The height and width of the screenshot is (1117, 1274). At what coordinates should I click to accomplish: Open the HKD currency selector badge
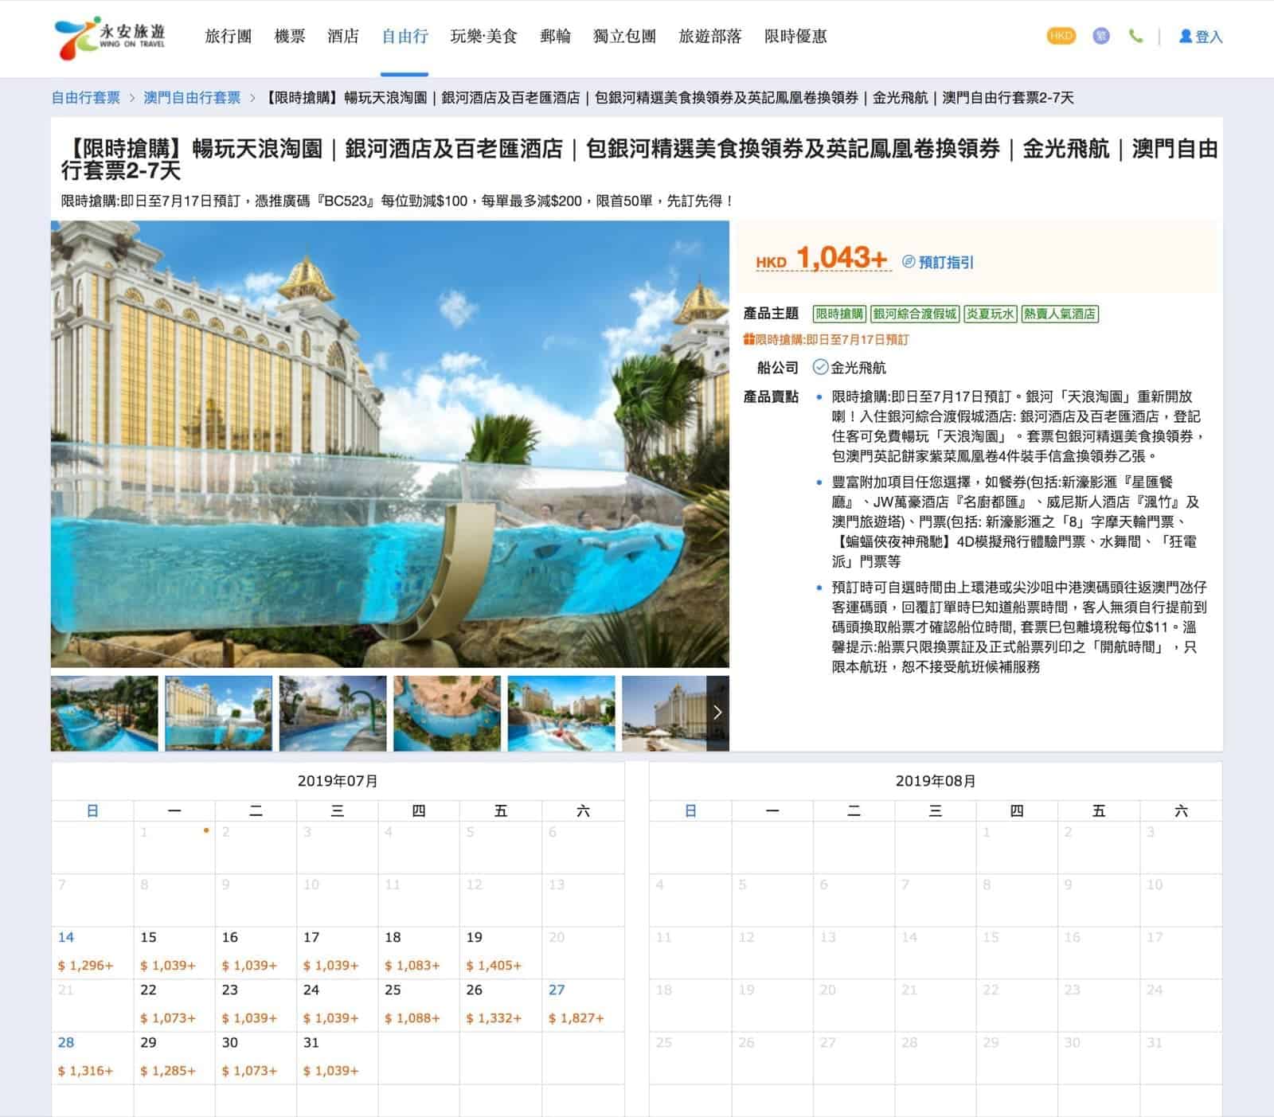[1061, 36]
